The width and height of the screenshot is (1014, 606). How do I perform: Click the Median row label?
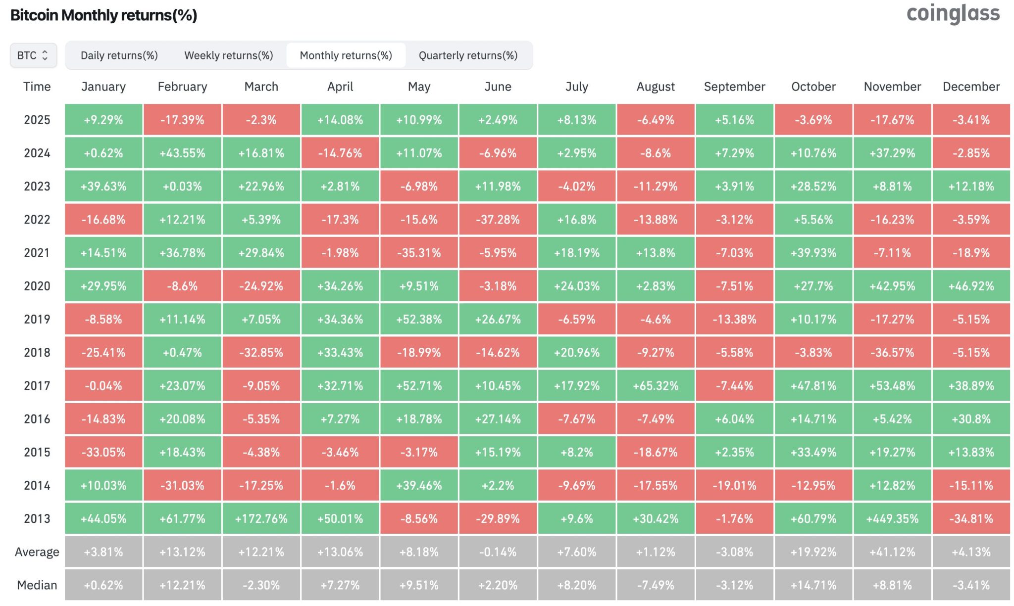click(37, 585)
